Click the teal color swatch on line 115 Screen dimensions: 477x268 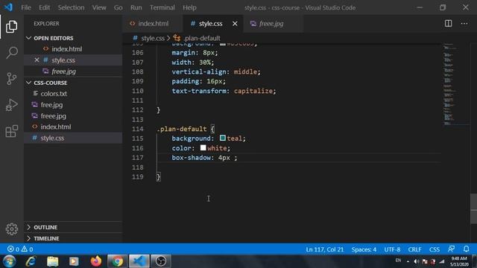pyautogui.click(x=223, y=138)
